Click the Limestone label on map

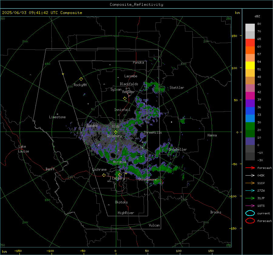pos(57,117)
